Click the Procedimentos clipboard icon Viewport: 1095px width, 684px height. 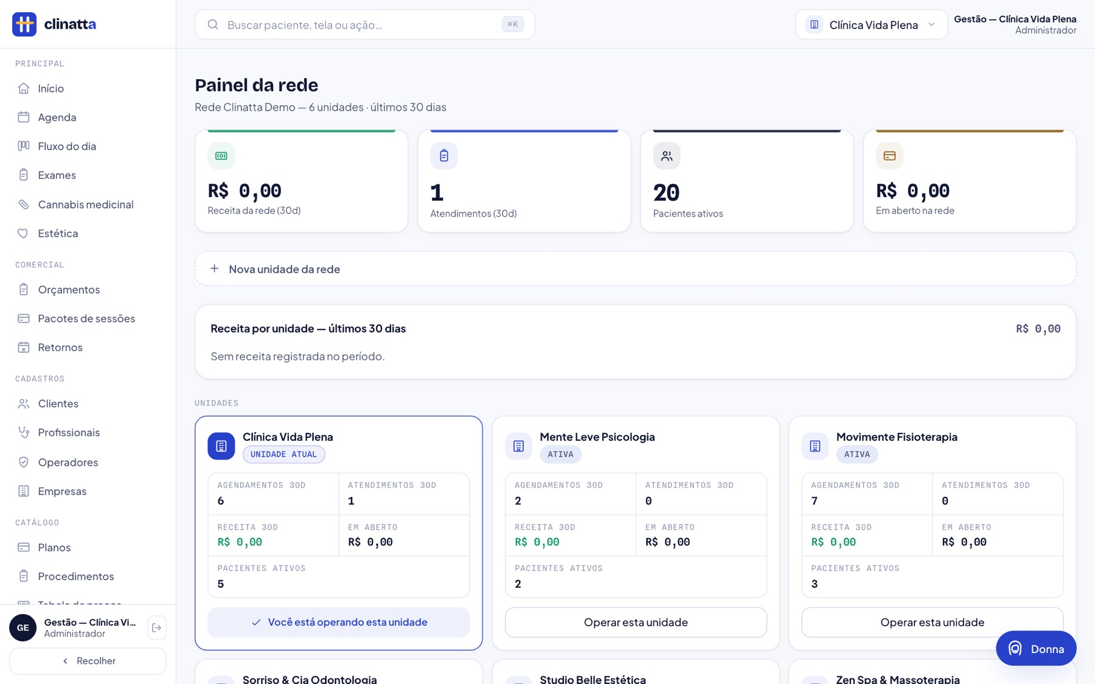point(24,576)
